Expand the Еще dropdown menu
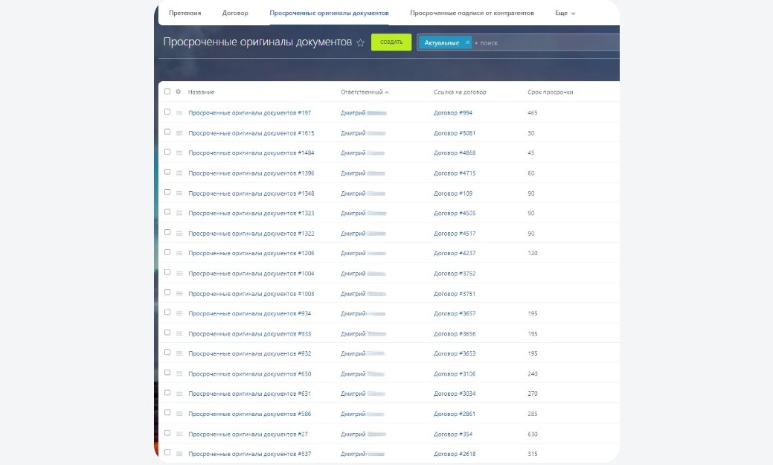 pyautogui.click(x=565, y=13)
